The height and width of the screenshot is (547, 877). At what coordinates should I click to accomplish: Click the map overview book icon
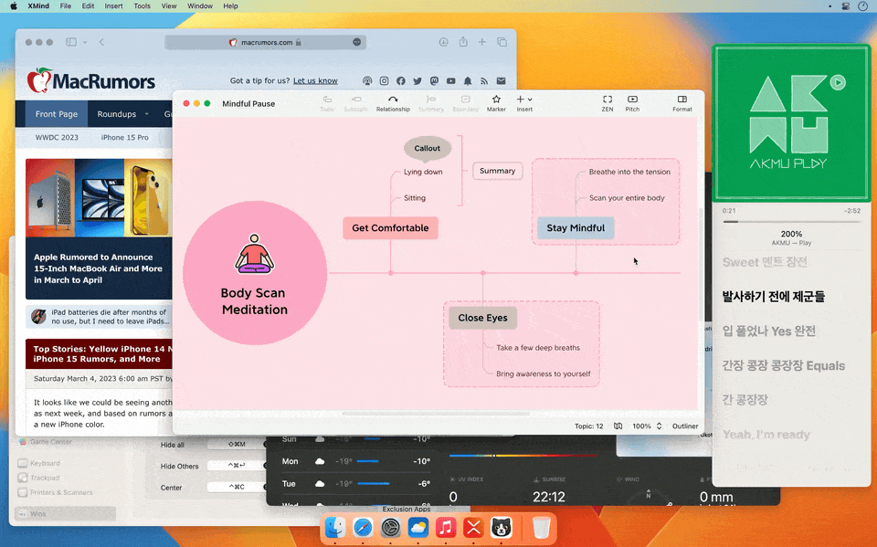click(618, 426)
